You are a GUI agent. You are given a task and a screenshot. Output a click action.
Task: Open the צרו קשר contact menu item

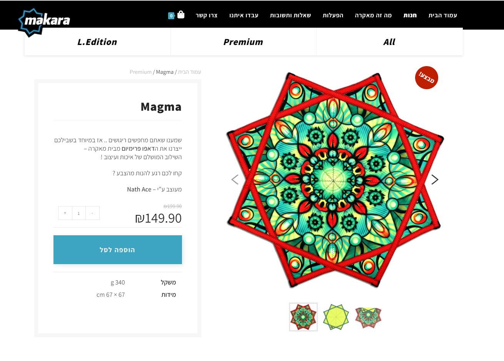pyautogui.click(x=207, y=15)
